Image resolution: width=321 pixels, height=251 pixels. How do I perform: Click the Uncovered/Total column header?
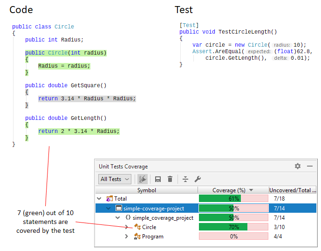292,190
